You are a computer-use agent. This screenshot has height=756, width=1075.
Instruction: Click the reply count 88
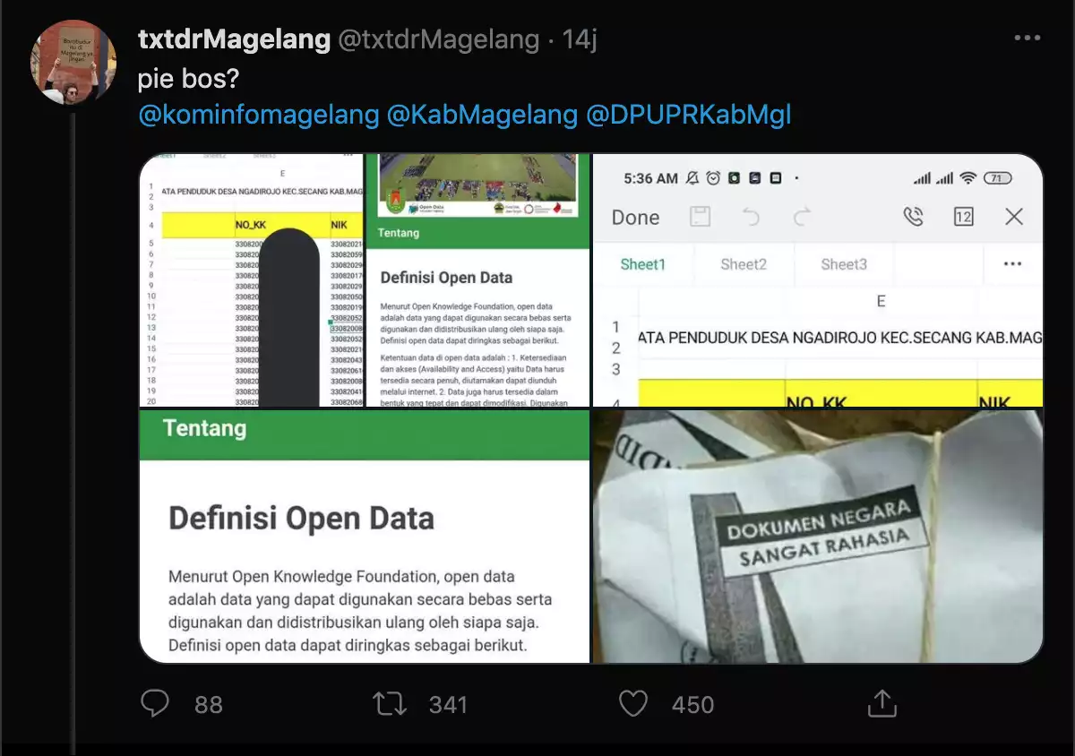pos(209,705)
